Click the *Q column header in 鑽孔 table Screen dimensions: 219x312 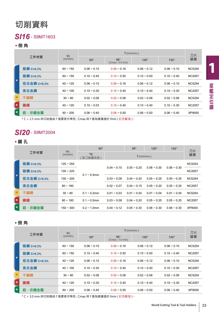click(91, 154)
